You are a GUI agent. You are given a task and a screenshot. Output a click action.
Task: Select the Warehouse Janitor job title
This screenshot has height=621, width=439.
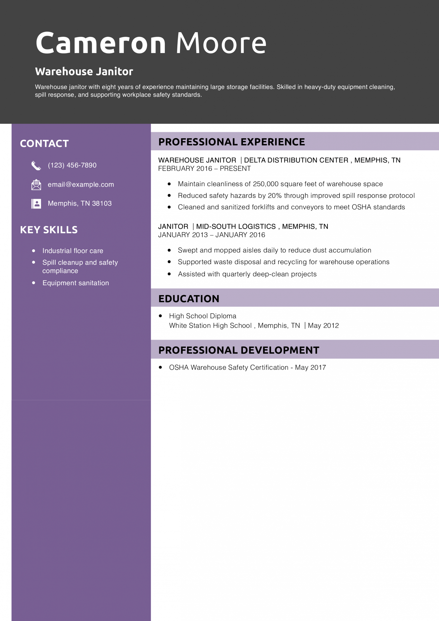pyautogui.click(x=84, y=71)
